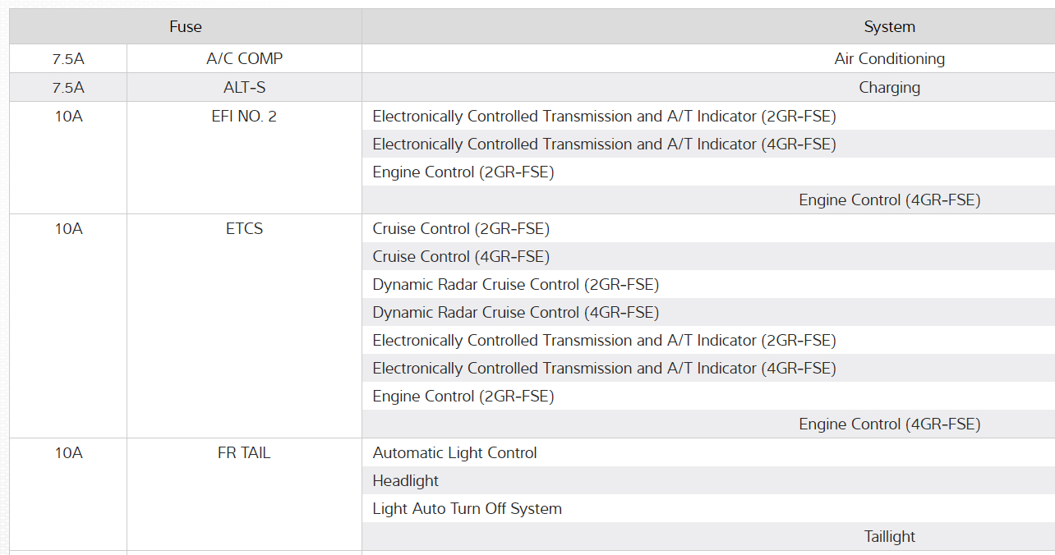Select the Taillight system entry
The image size is (1055, 555).
pos(889,537)
